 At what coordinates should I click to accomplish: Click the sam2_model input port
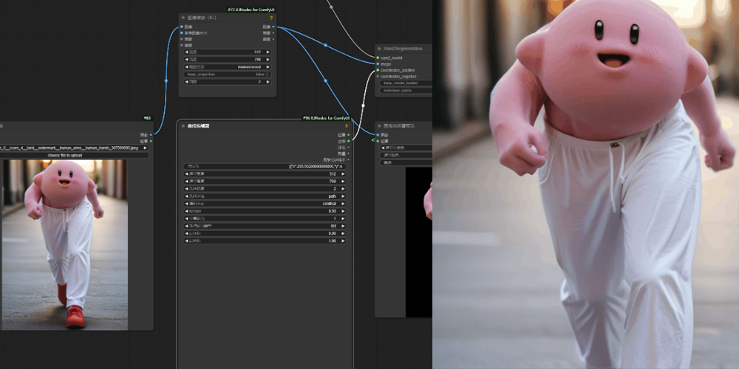pos(378,58)
